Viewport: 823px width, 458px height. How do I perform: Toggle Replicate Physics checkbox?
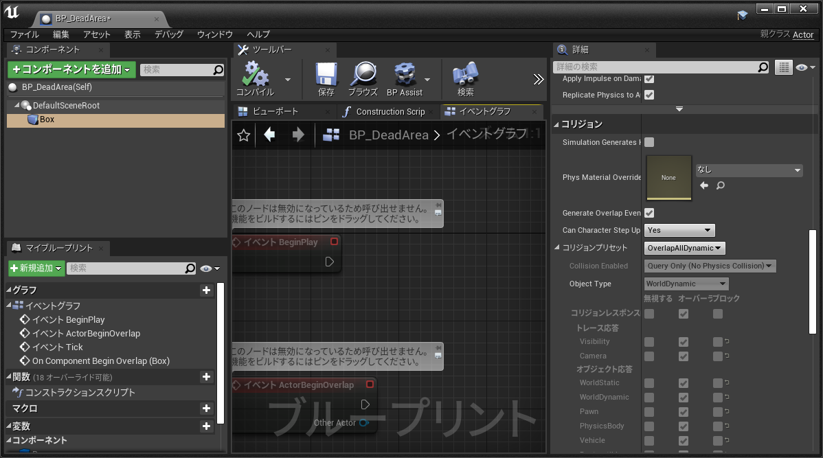[x=649, y=95]
